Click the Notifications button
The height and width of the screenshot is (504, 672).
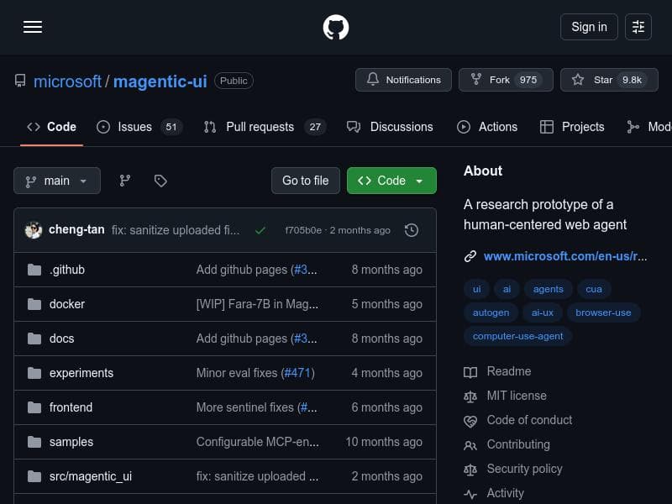click(403, 80)
